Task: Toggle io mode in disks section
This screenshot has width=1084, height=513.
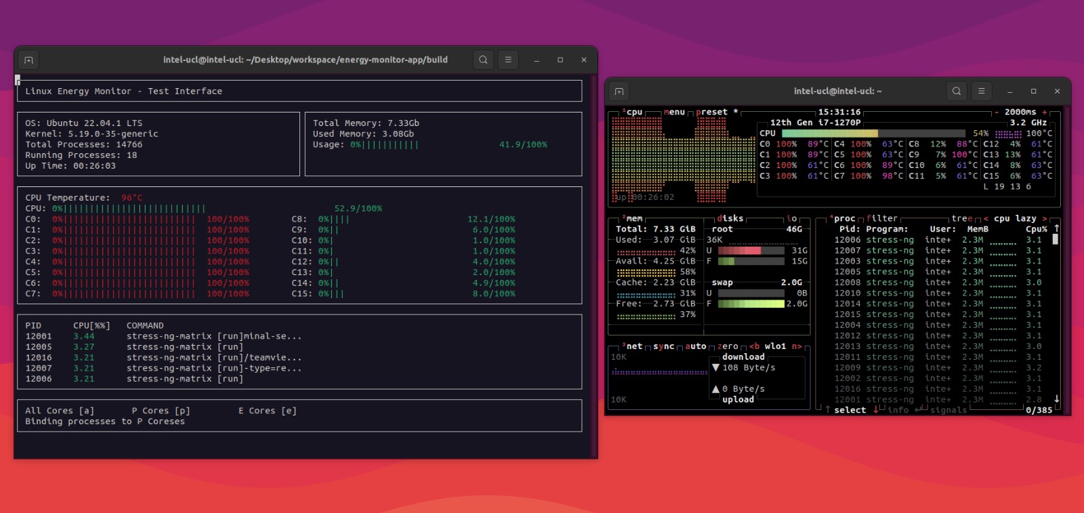Action: click(792, 219)
